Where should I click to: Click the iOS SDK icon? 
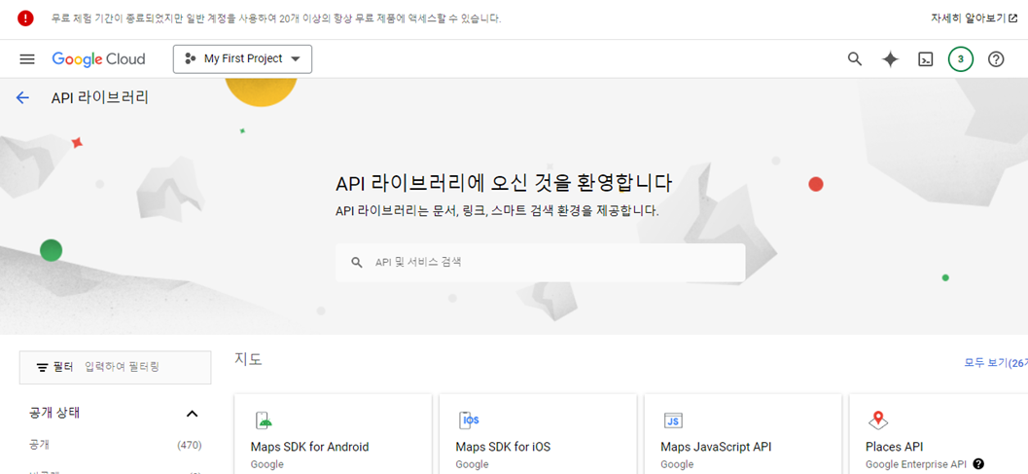[470, 420]
